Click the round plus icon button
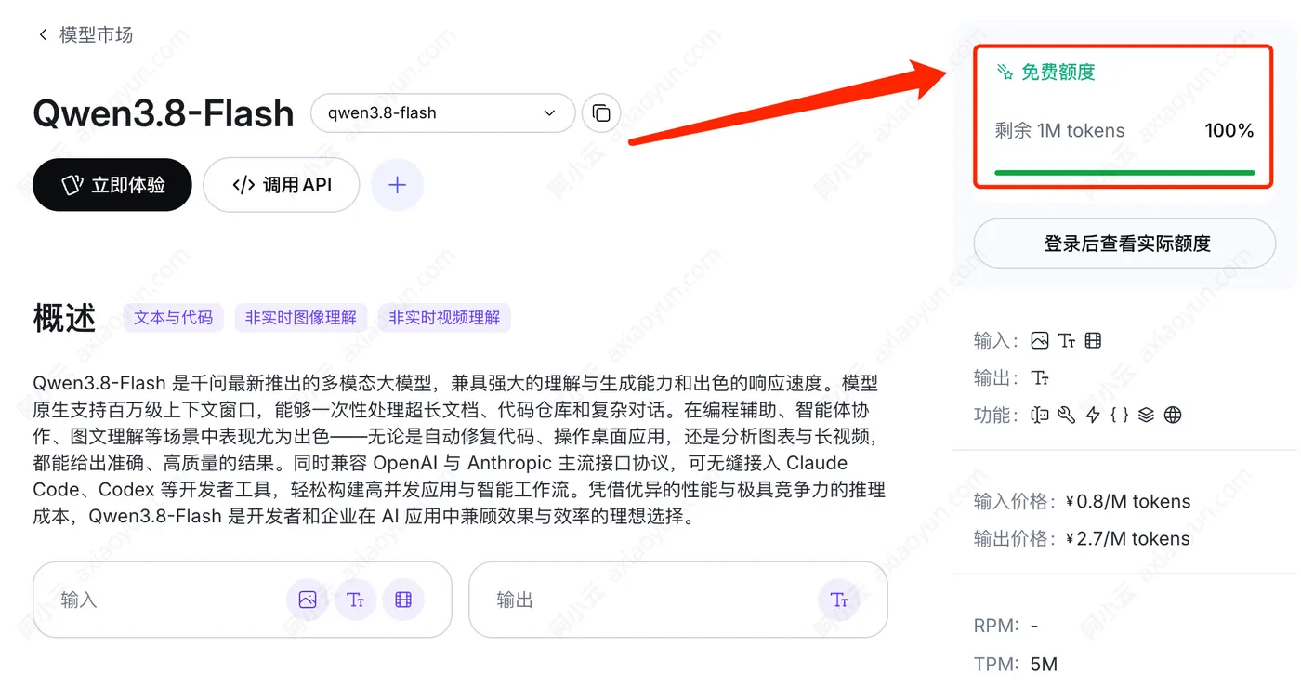The width and height of the screenshot is (1301, 686). click(397, 185)
